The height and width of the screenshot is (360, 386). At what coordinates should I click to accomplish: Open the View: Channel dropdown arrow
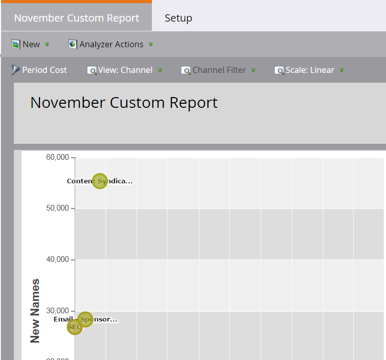[160, 70]
